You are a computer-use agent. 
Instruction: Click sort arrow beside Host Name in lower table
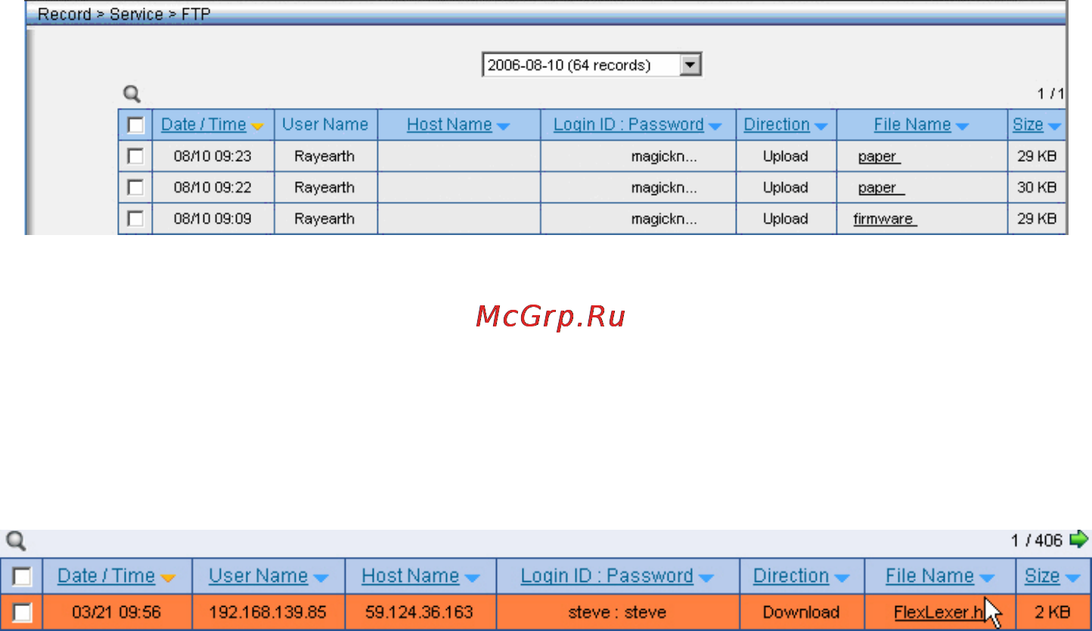pyautogui.click(x=472, y=579)
